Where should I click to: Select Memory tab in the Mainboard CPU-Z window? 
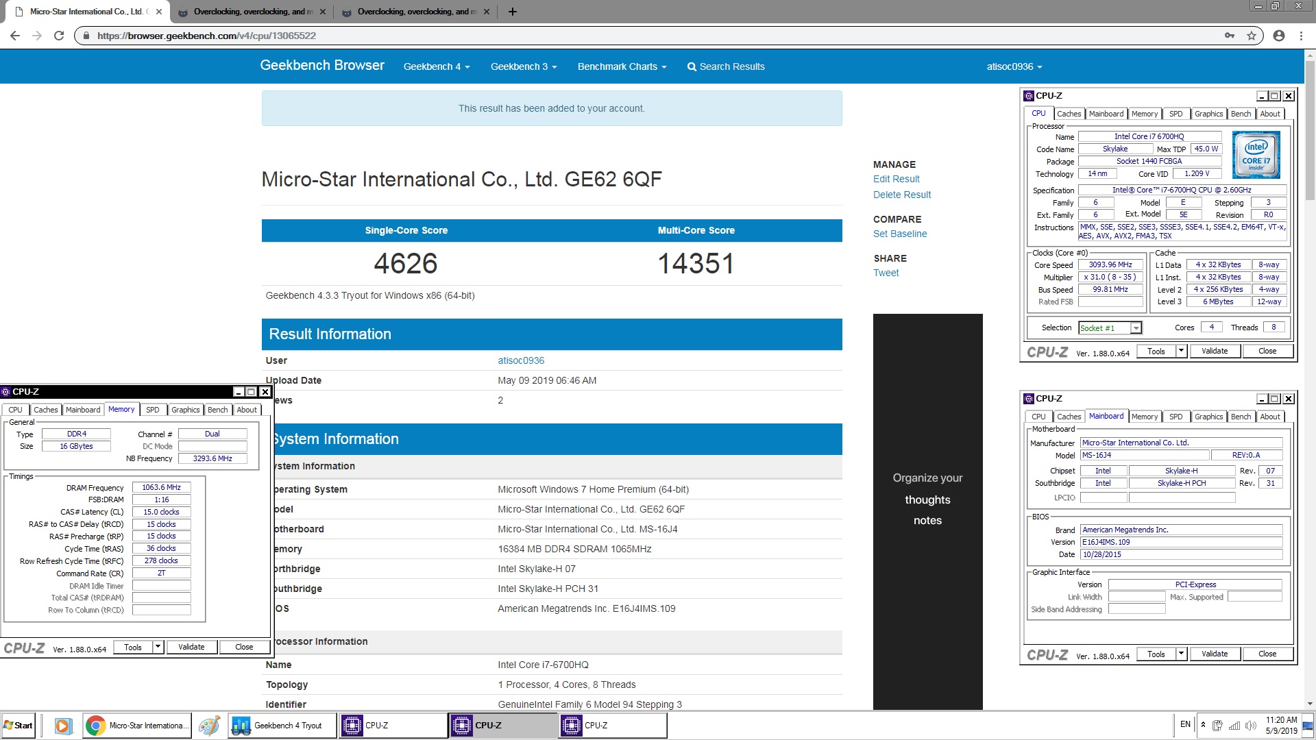1144,417
